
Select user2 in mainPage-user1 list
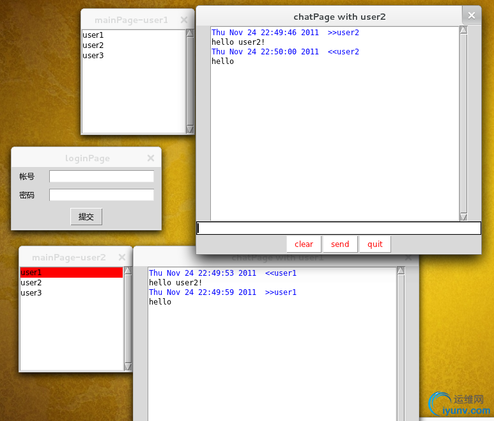coord(134,45)
